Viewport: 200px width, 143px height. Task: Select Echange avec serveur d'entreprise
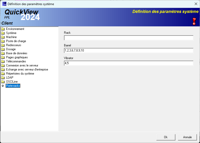click(27, 69)
